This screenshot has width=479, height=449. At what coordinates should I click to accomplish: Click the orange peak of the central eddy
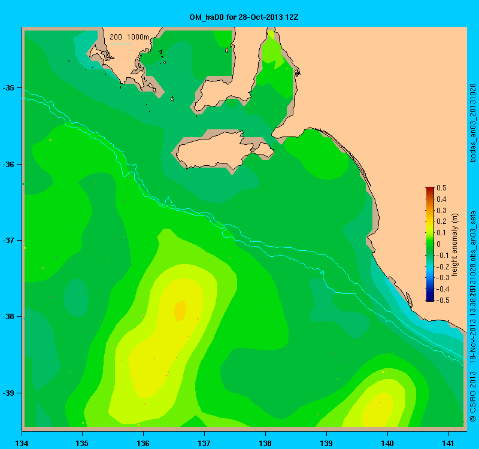point(180,310)
